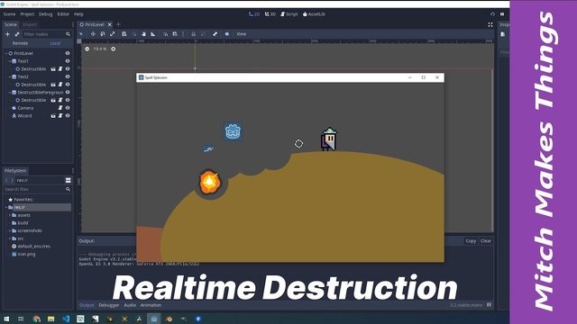
Task: Add a new node with the plus icon
Action: (x=7, y=34)
